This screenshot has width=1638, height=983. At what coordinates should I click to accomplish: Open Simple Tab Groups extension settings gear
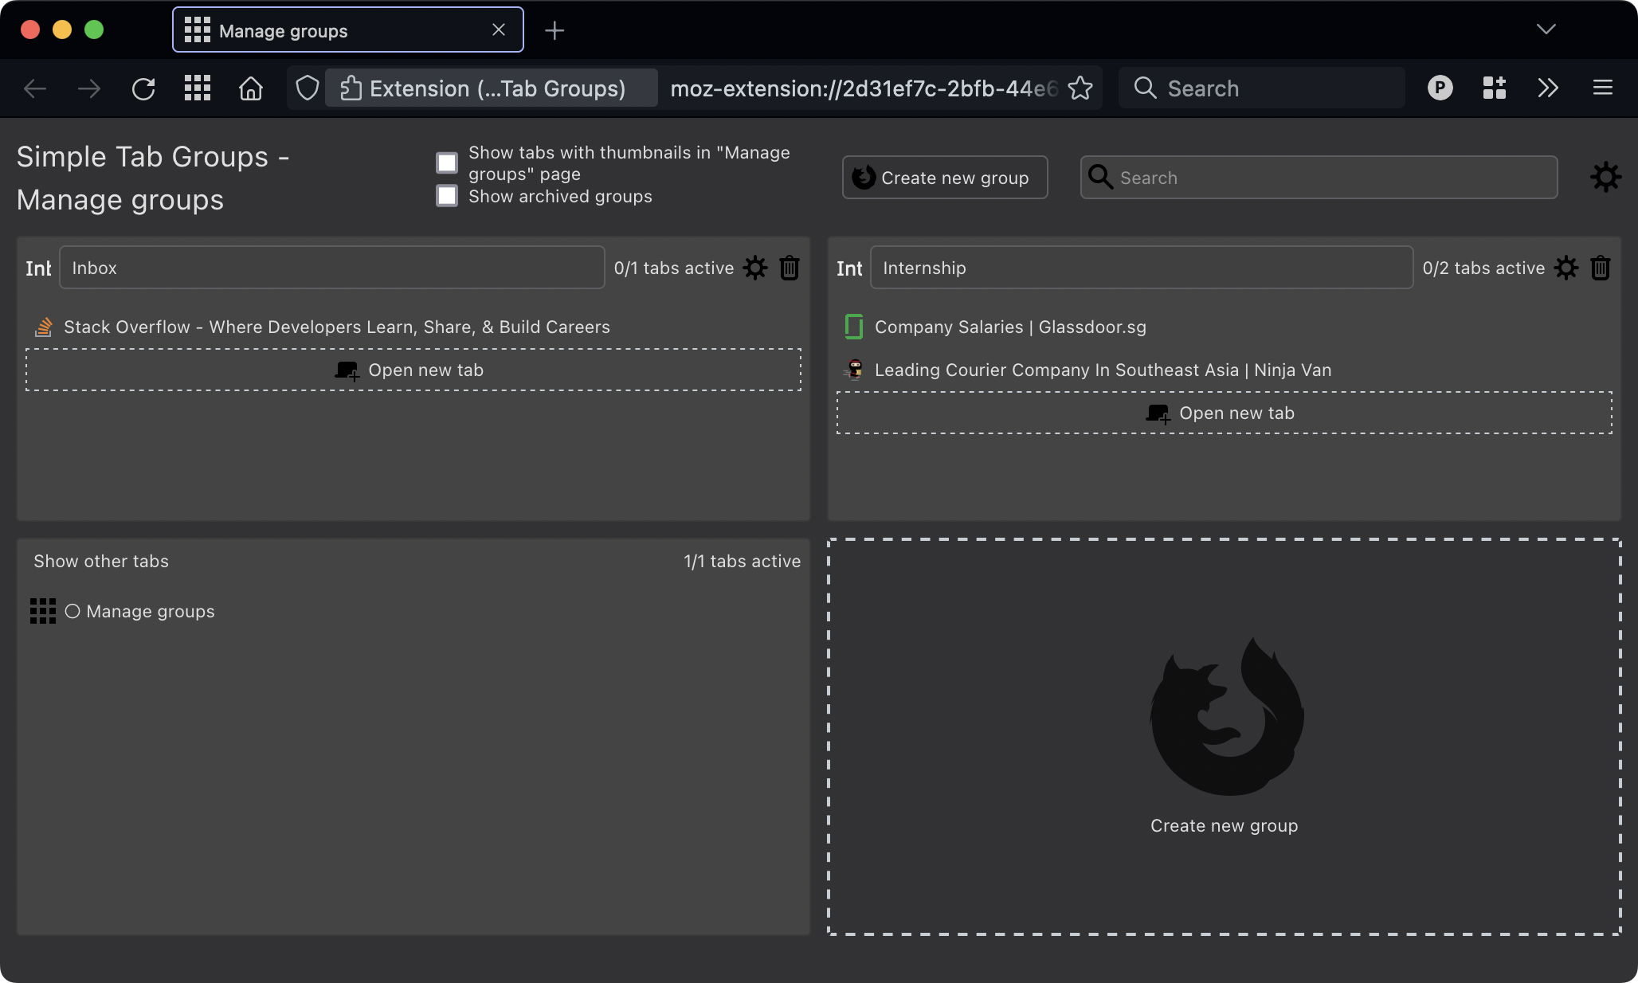(x=1606, y=177)
